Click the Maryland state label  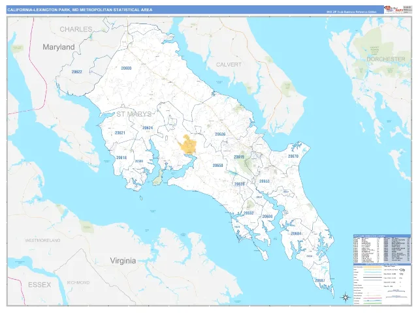tap(59, 47)
